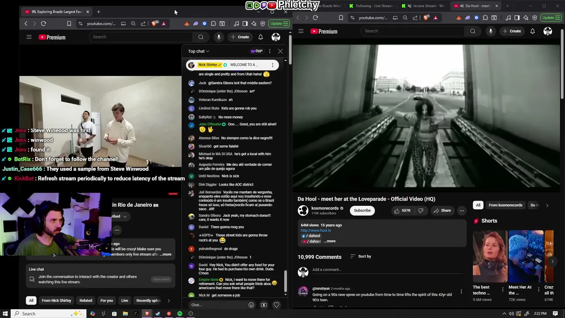Open Brave Rewards triangle icon in right window
565x318 pixels.
pos(436,18)
